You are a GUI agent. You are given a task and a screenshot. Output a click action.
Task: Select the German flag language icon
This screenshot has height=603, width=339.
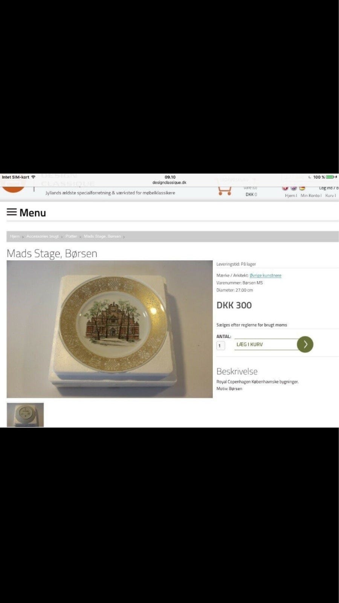(x=302, y=188)
